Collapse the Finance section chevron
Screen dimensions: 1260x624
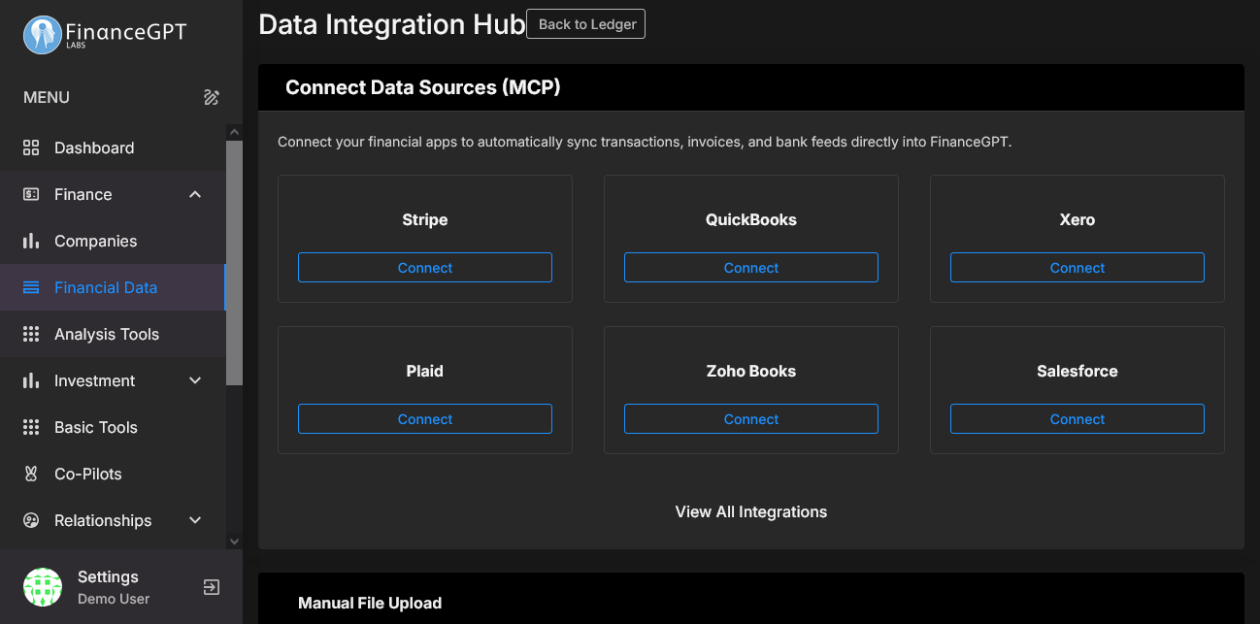[194, 194]
